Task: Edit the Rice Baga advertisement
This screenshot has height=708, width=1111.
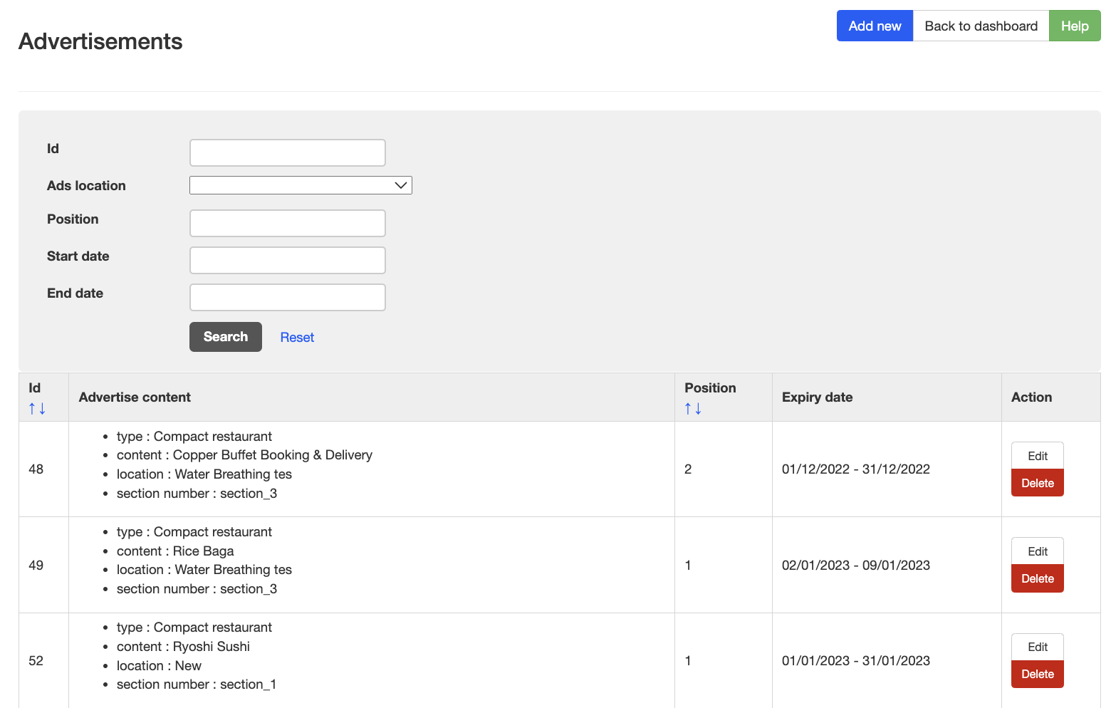Action: point(1037,551)
